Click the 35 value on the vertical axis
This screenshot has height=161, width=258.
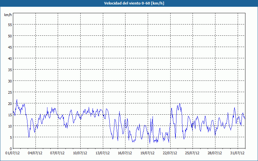(10, 70)
